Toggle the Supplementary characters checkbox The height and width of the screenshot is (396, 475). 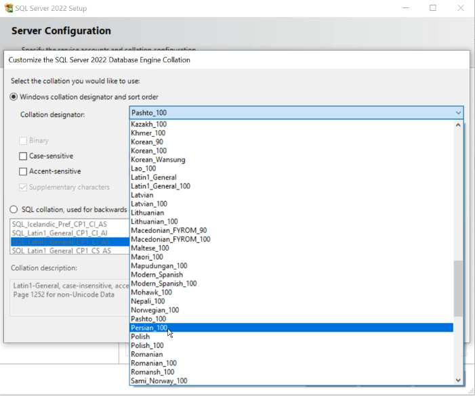tap(23, 188)
